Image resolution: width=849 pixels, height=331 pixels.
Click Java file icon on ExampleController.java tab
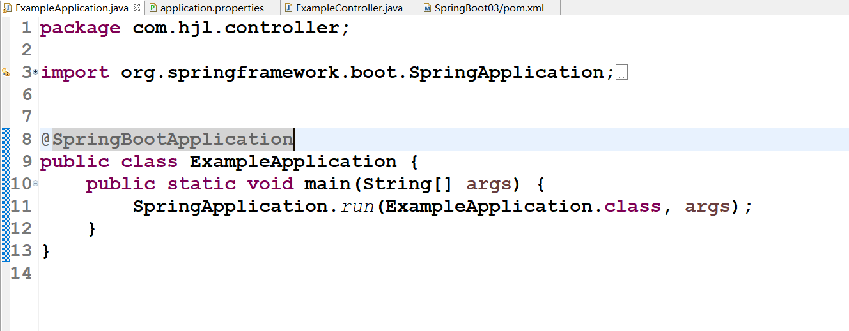pyautogui.click(x=289, y=8)
